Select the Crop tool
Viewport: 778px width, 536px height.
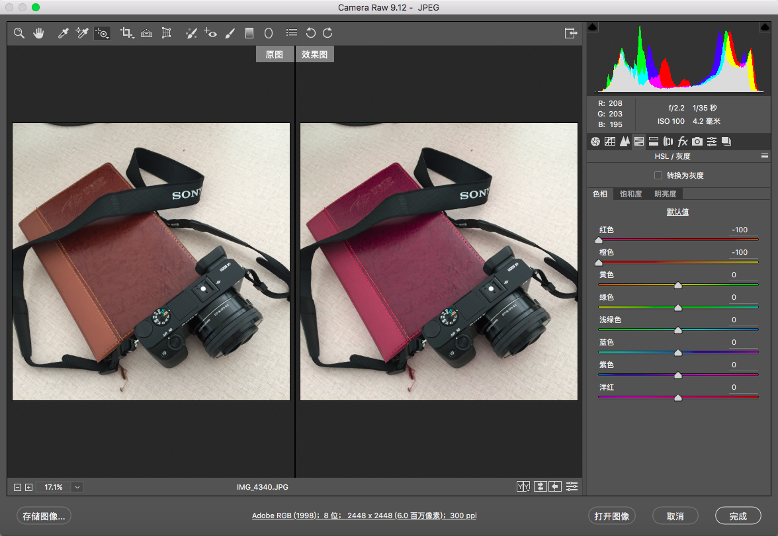pos(127,33)
